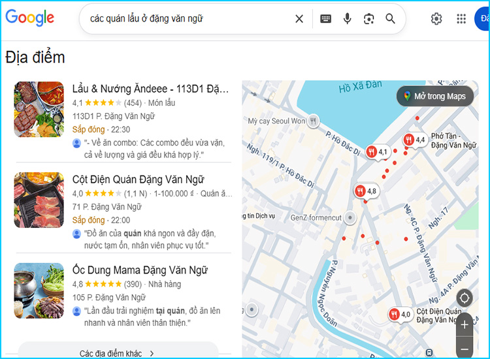Center map on my location
This screenshot has height=359, width=490.
[465, 298]
